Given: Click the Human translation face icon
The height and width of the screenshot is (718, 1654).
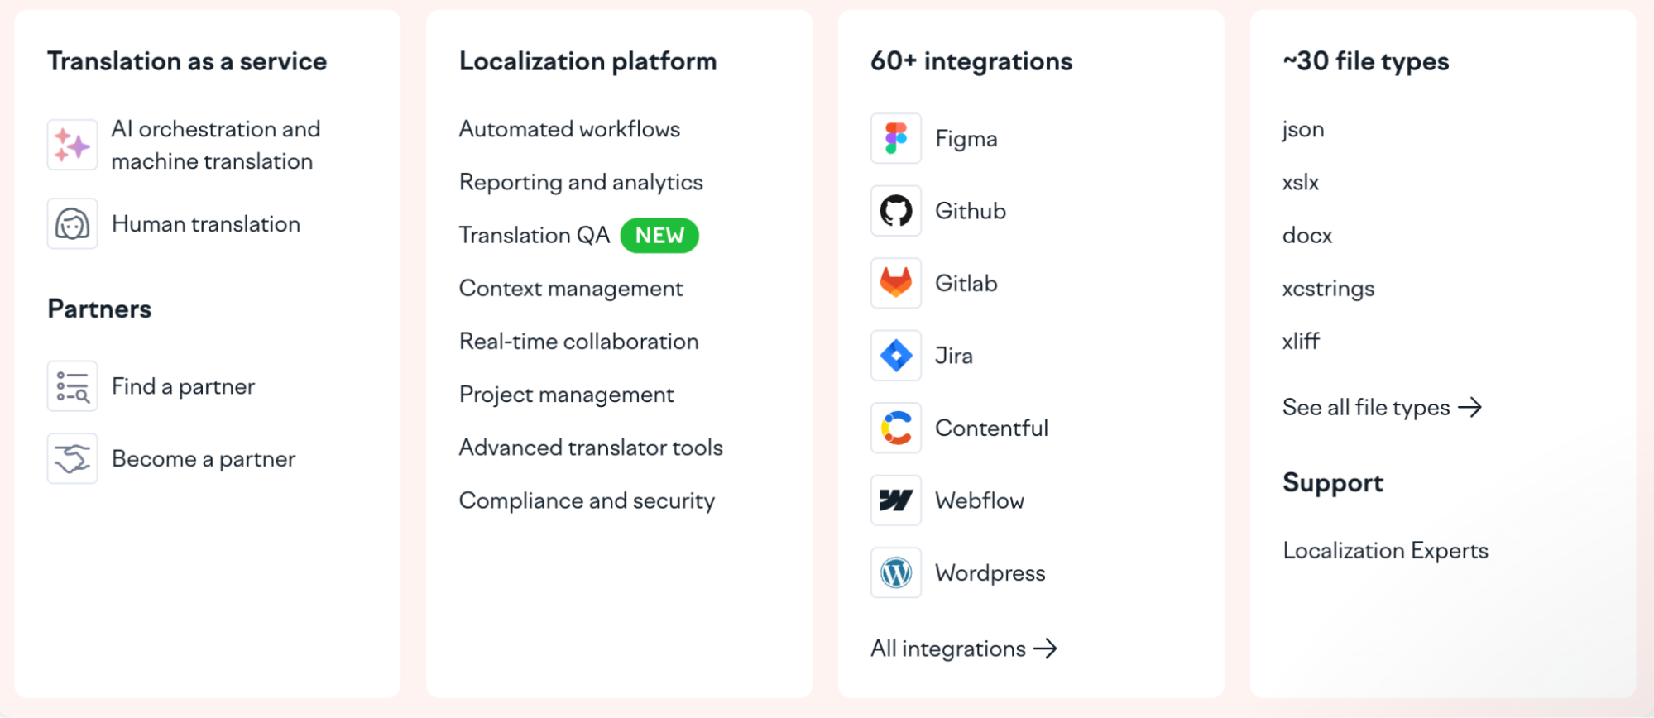Looking at the screenshot, I should point(72,223).
